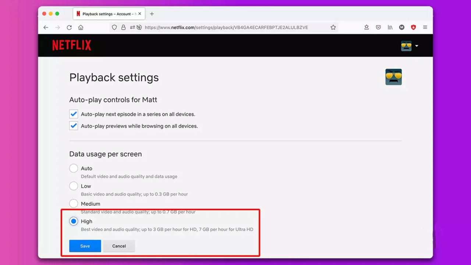This screenshot has width=471, height=265.
Task: Select the Auto data usage option
Action: point(74,168)
